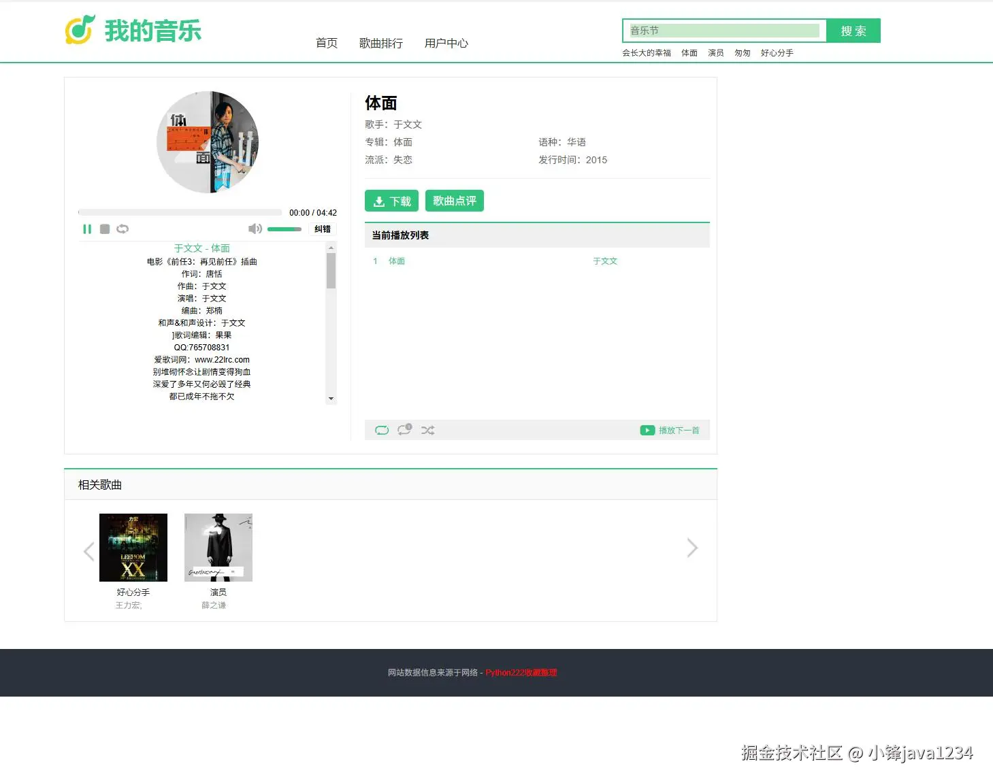Image resolution: width=993 pixels, height=783 pixels.
Task: Click 发行时间: 2015 info
Action: click(573, 160)
